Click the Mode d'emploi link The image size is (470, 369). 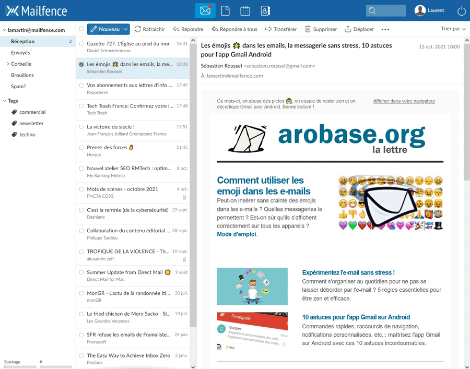[237, 234]
